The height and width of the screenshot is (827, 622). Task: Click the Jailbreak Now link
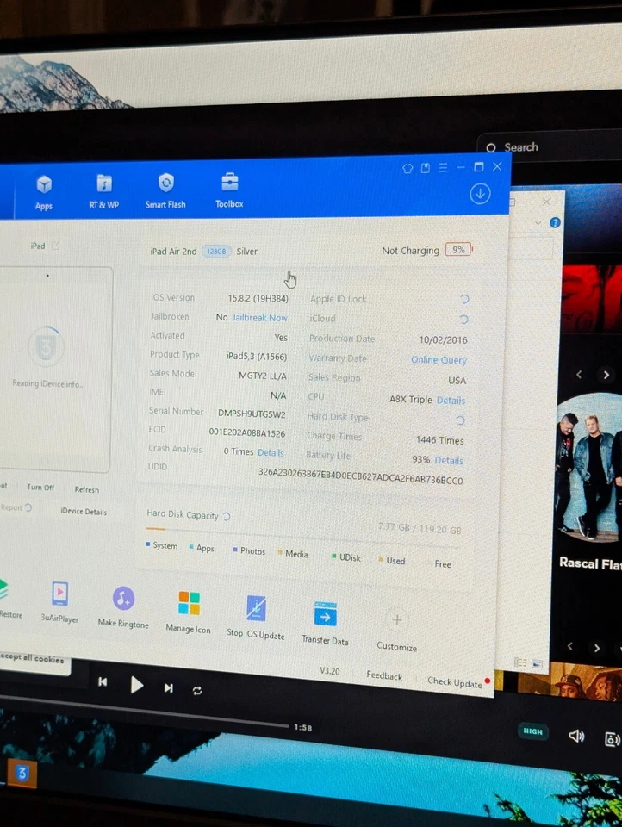[259, 318]
